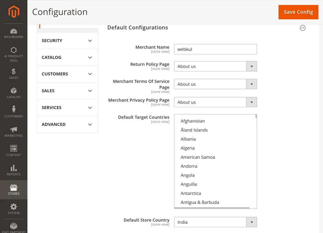Screen dimensions: 323x233
Task: Open the Content sidebar icon
Action: click(x=14, y=150)
